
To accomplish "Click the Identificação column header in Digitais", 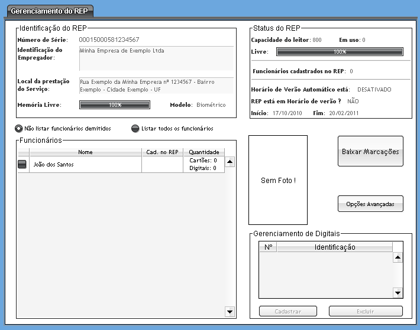I will [335, 247].
